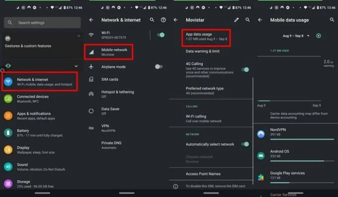Toggle 4G Calling switch
The height and width of the screenshot is (197, 338).
(245, 70)
